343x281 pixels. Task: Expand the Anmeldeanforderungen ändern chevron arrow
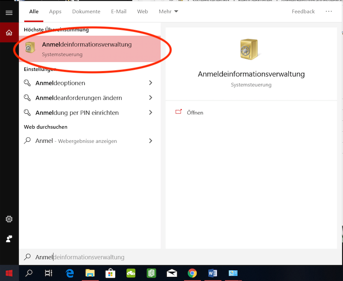tap(151, 98)
